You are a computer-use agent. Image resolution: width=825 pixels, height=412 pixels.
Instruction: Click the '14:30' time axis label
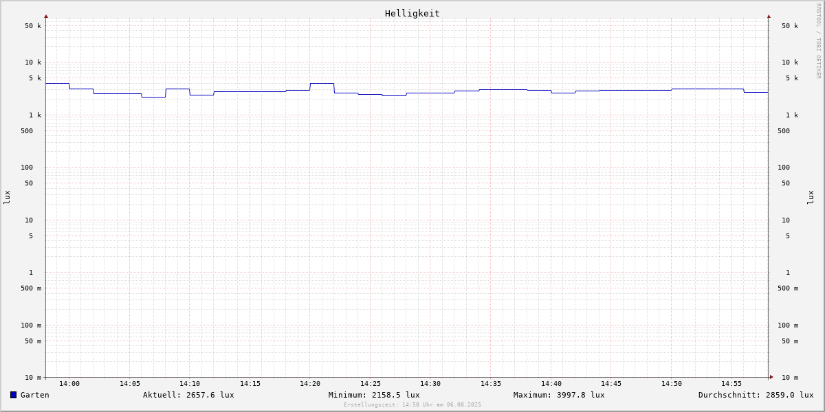click(x=430, y=384)
